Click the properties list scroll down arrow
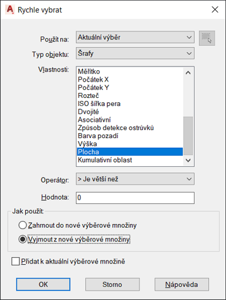Viewport: 226px width, 300px height. pyautogui.click(x=188, y=161)
